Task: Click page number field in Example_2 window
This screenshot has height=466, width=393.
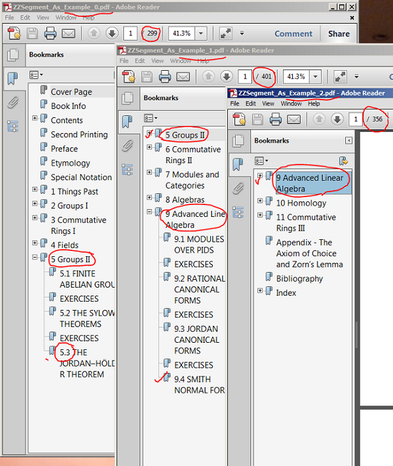Action: pos(356,119)
